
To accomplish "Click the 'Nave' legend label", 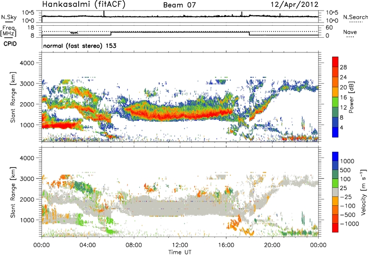I will [x=350, y=32].
